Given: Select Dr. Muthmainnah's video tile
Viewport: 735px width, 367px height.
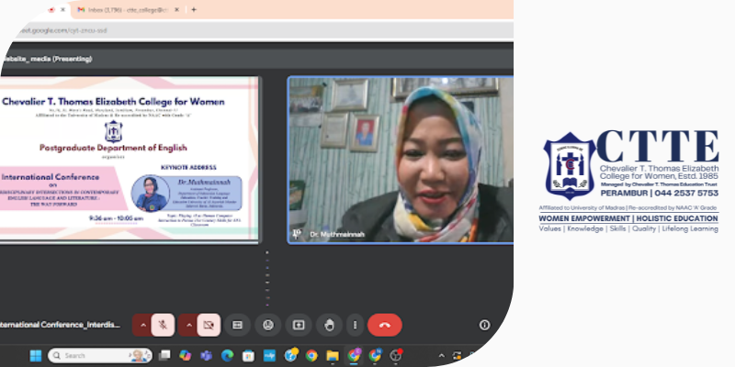Looking at the screenshot, I should click(x=401, y=160).
